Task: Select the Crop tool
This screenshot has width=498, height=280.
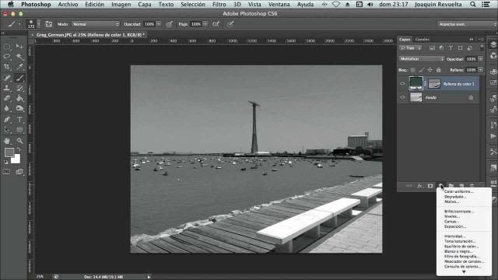Action: [7, 67]
